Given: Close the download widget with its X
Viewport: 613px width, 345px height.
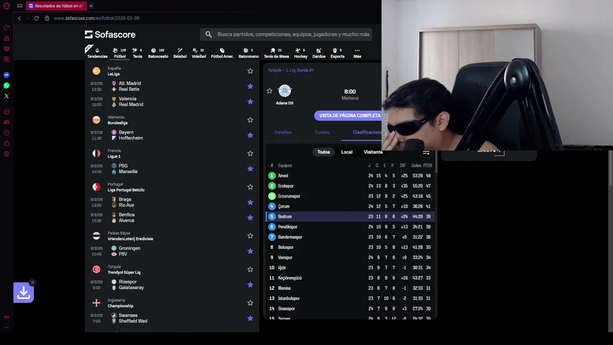Looking at the screenshot, I should point(33,282).
